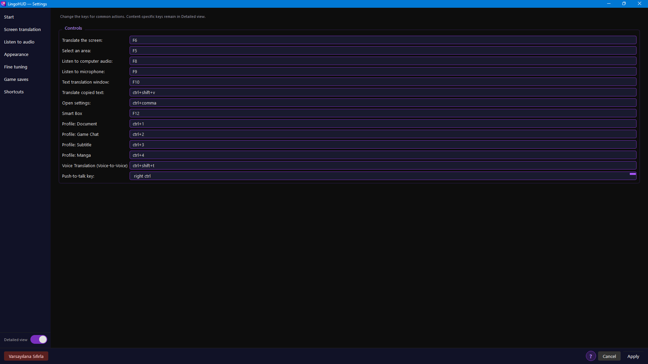The width and height of the screenshot is (648, 364).
Task: Click the Text translation window F10 field
Action: (x=383, y=82)
